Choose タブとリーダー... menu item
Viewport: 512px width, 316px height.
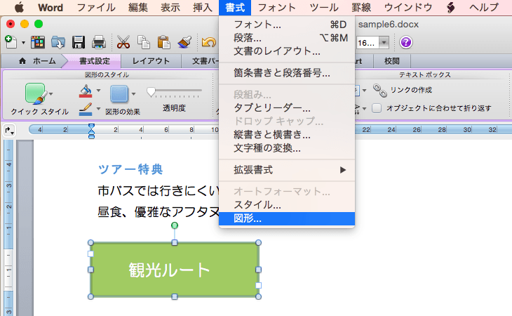coord(287,108)
